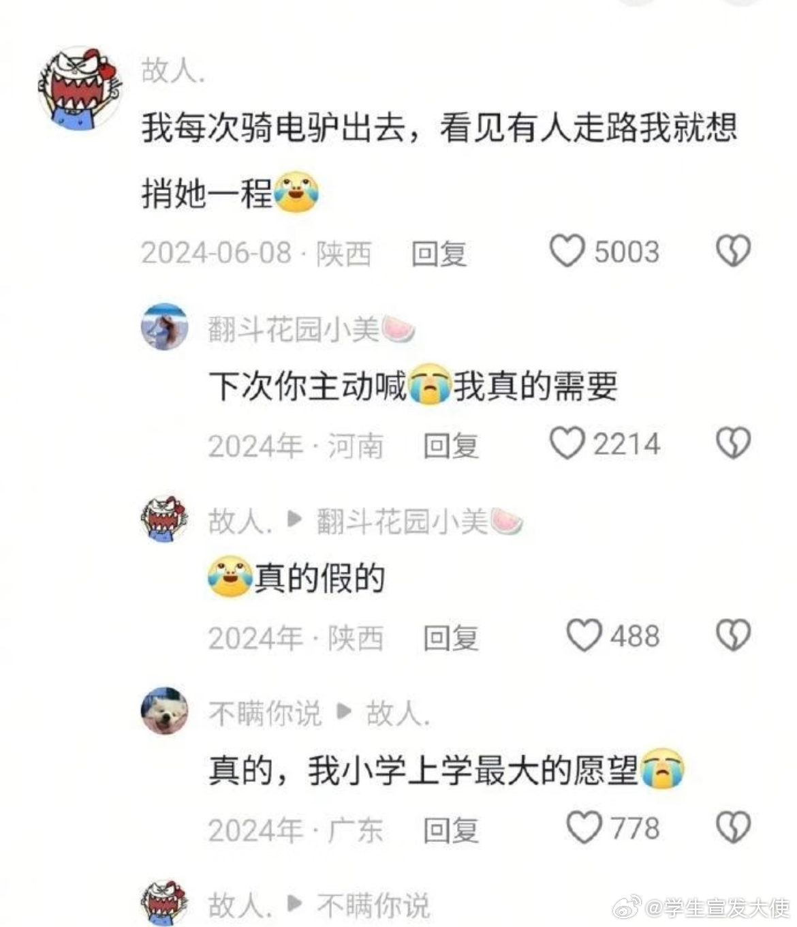Dislike the 5003-like comment via broken heart
Image resolution: width=797 pixels, height=927 pixels.
tap(733, 251)
